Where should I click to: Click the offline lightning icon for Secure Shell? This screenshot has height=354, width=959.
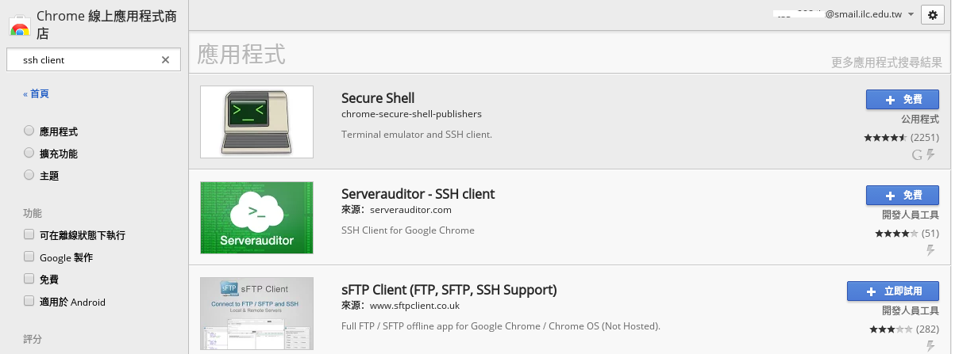931,155
